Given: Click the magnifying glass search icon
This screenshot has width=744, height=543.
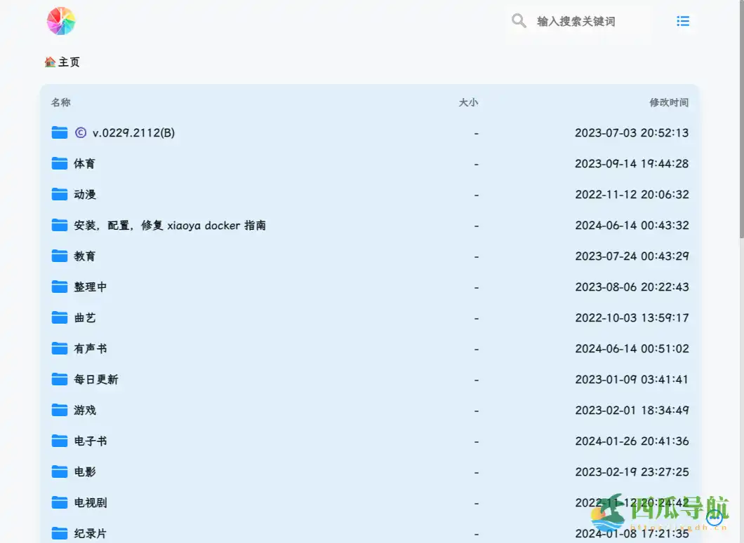Looking at the screenshot, I should click(x=519, y=21).
